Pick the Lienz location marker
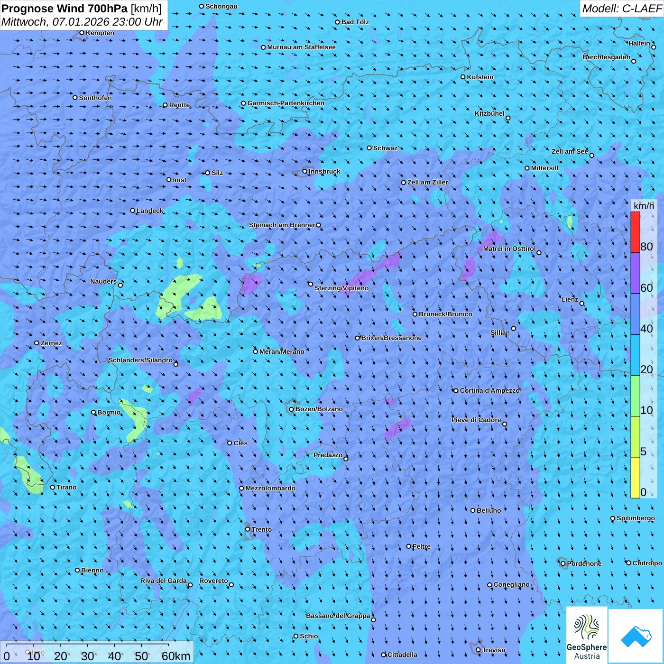Image resolution: width=664 pixels, height=664 pixels. [582, 304]
